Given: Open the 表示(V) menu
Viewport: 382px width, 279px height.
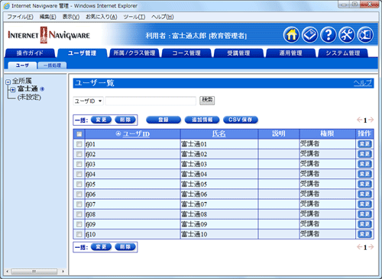Looking at the screenshot, I should pos(71,17).
